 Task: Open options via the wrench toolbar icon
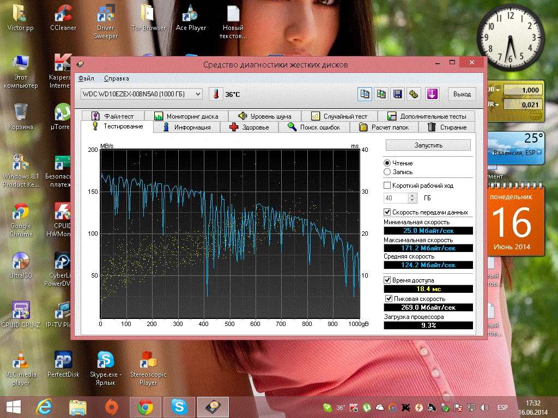pos(414,94)
